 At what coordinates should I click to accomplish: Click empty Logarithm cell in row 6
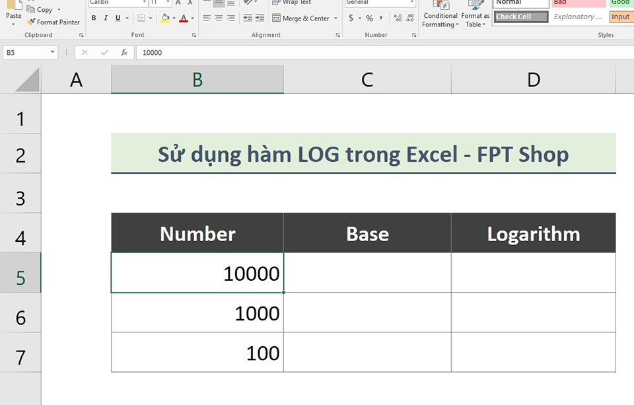click(534, 313)
